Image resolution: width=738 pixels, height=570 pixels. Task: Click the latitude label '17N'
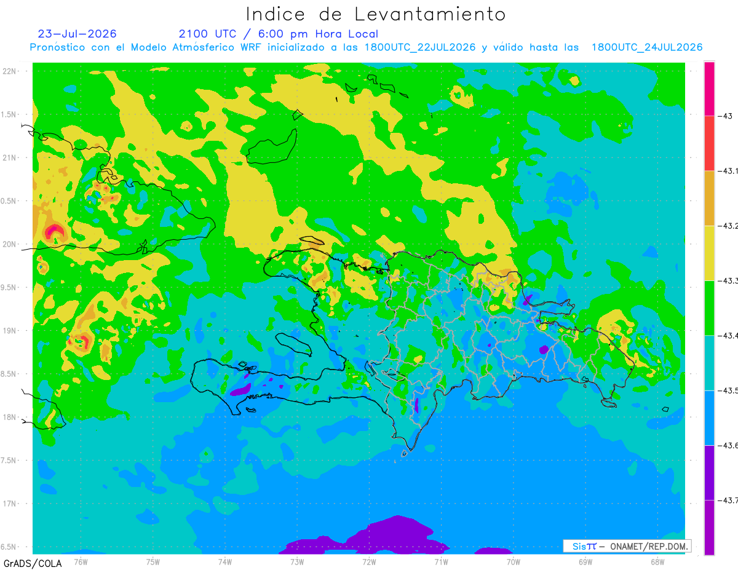point(10,504)
